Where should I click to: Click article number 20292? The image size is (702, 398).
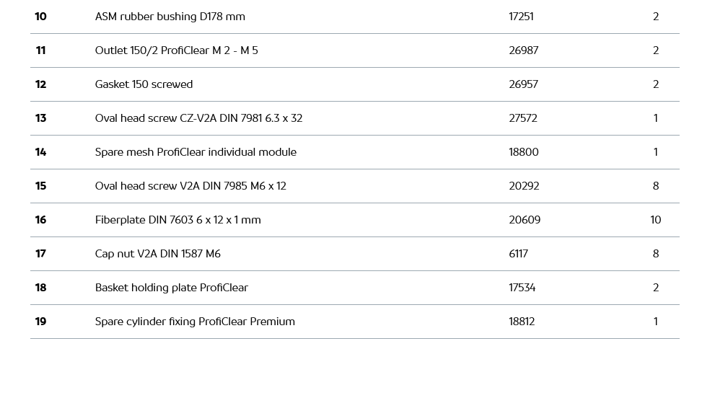524,186
